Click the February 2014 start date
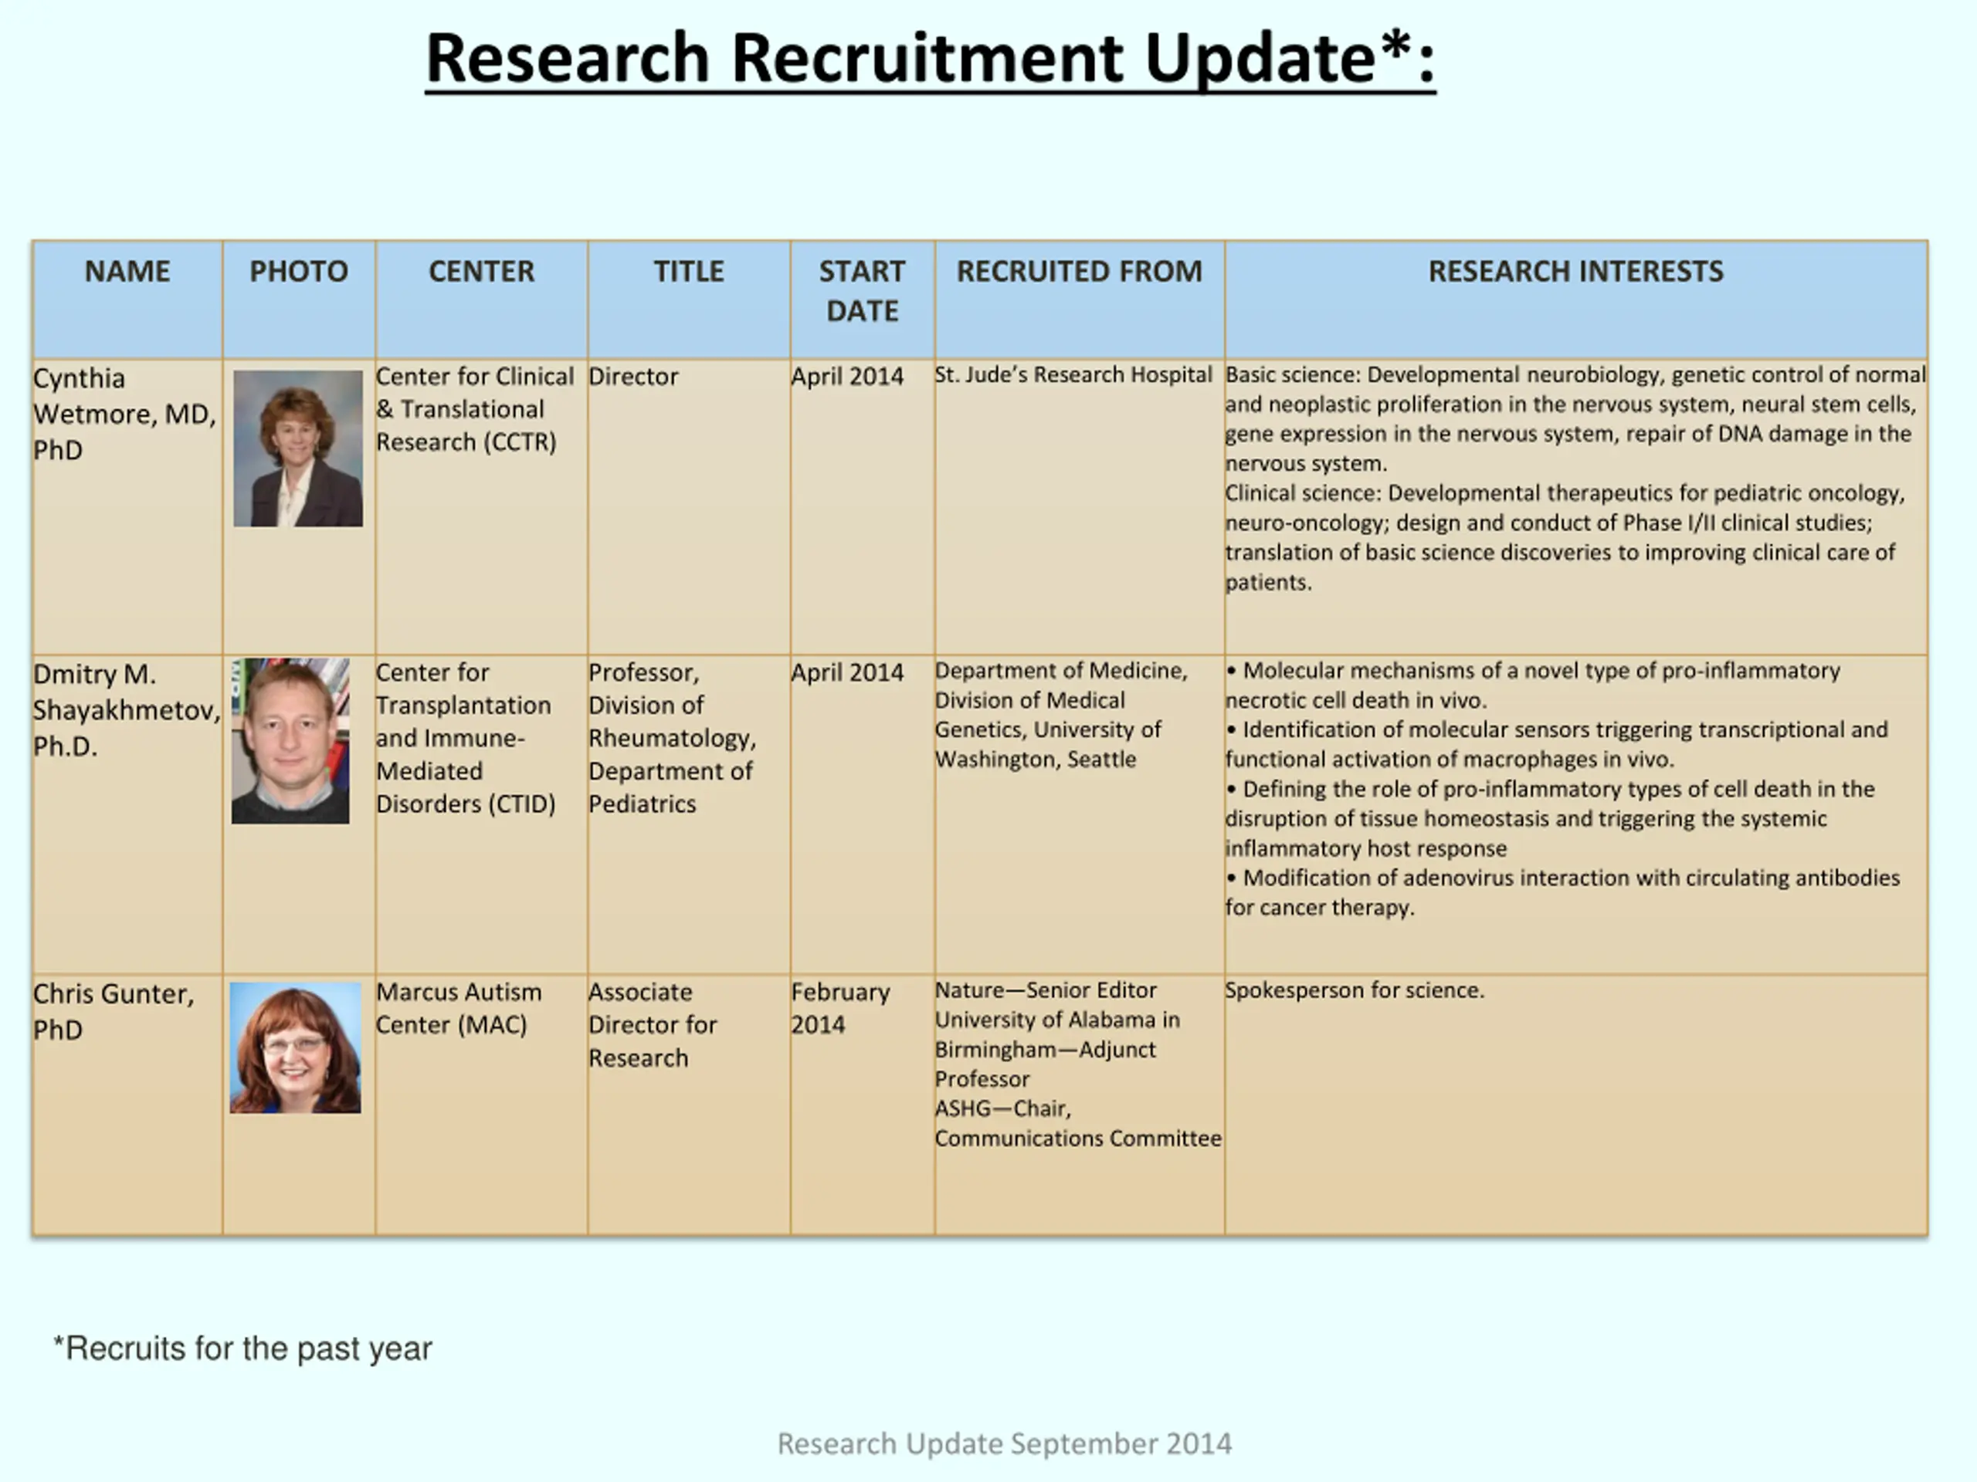The height and width of the screenshot is (1482, 1977). (839, 1009)
